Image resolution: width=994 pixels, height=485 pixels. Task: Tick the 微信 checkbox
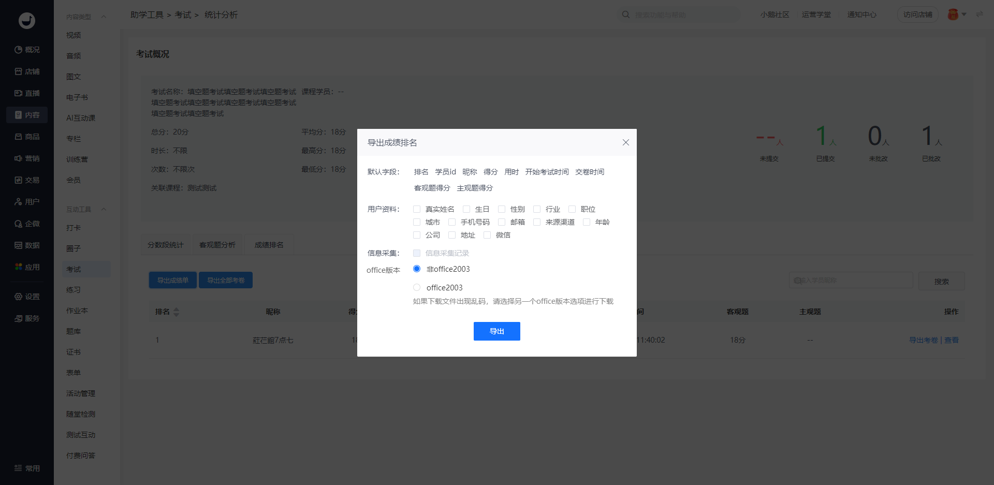pyautogui.click(x=487, y=235)
